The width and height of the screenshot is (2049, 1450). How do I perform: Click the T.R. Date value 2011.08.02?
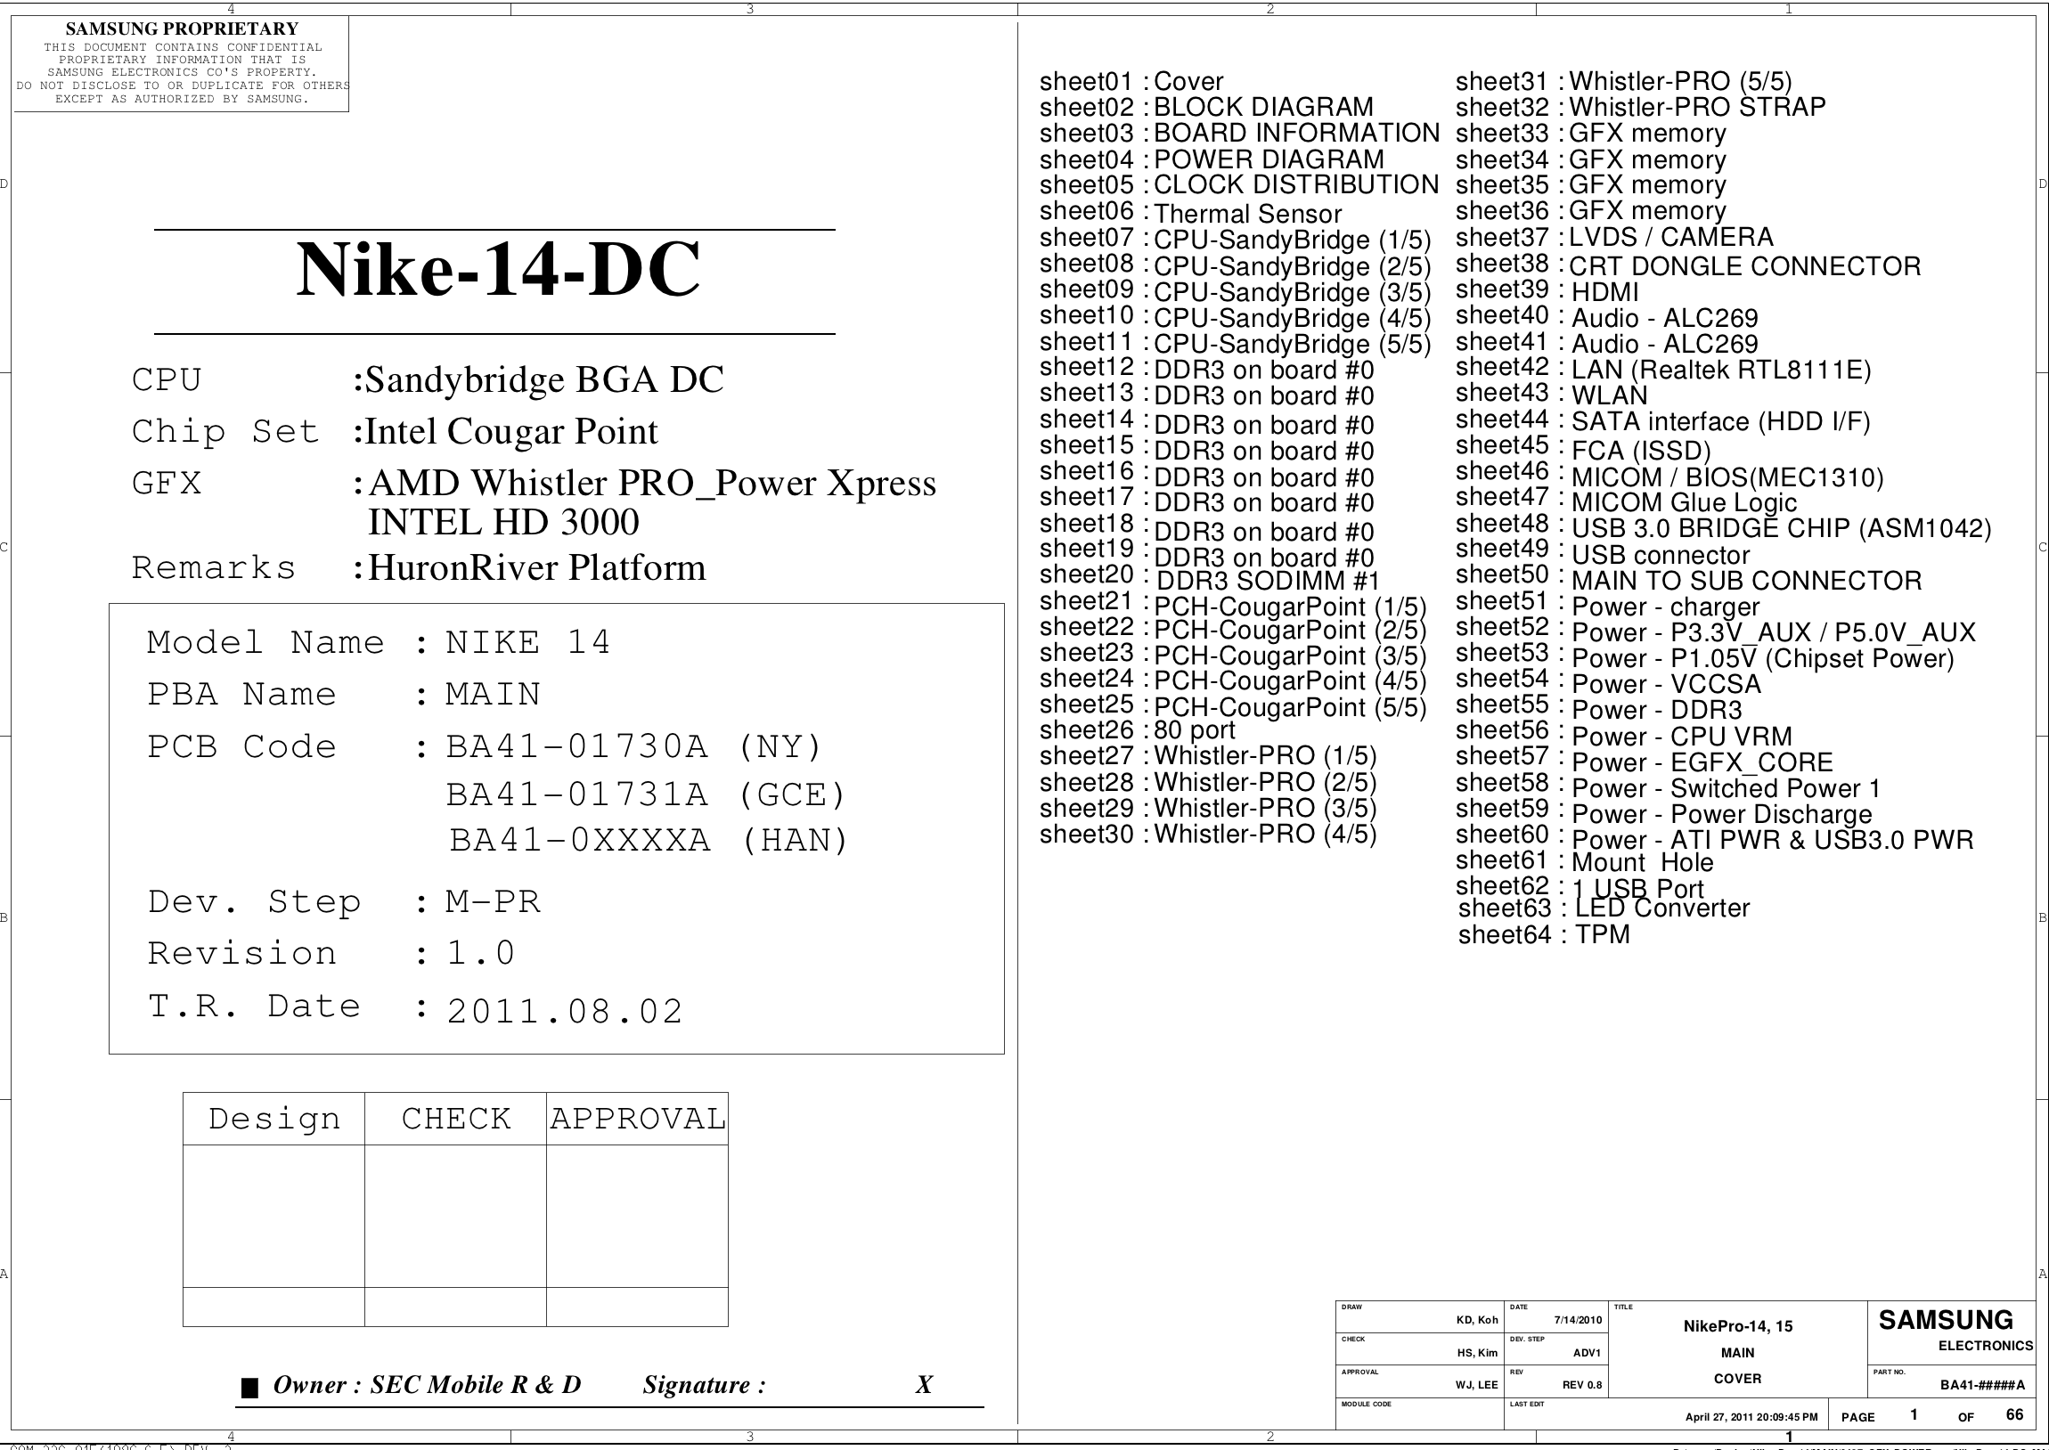[564, 1012]
